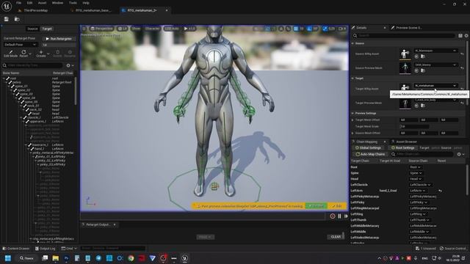Image resolution: width=470 pixels, height=264 pixels.
Task: Adjust Target Mesh Scale value slider
Action: tap(414, 126)
